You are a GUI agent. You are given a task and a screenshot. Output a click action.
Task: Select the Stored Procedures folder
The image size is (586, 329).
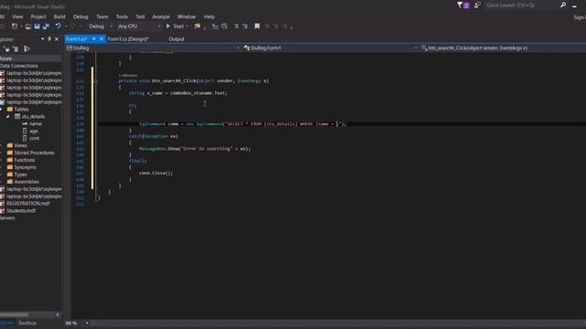pyautogui.click(x=34, y=153)
